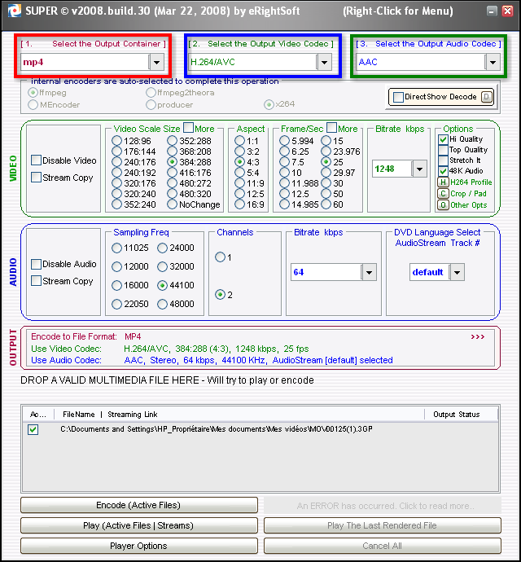Select 32000 sampling frequency
Screen dimensions: 521x562
point(162,266)
